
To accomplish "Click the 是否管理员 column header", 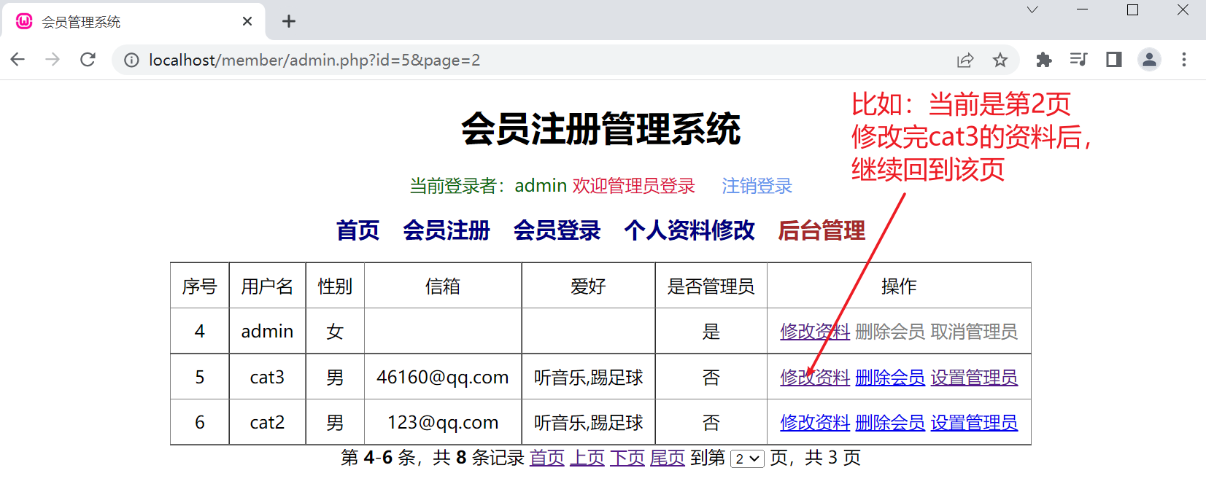I will (x=711, y=286).
